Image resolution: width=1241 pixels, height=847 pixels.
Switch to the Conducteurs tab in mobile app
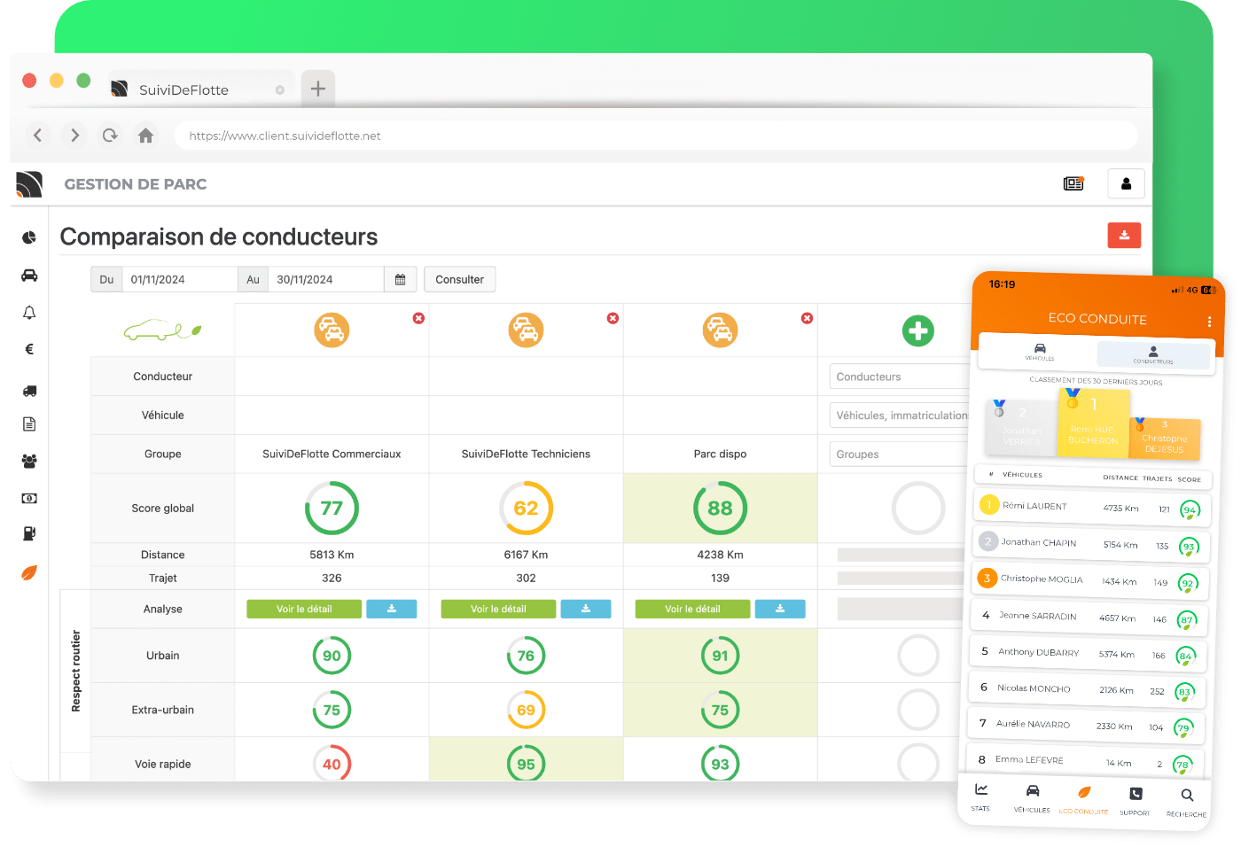1152,354
